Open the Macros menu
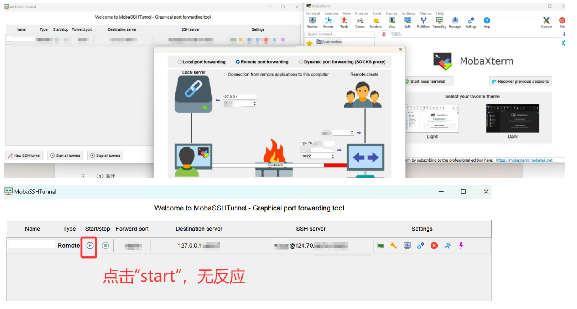 tap(425, 13)
